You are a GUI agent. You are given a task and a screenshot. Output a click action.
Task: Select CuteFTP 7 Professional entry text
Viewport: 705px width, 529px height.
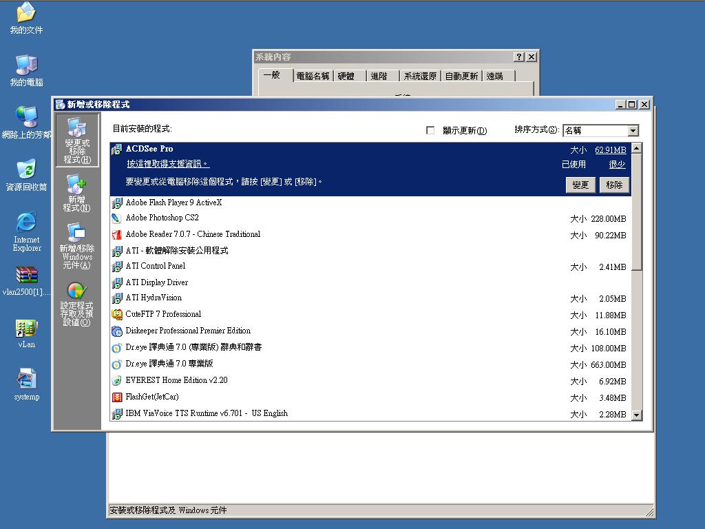163,314
